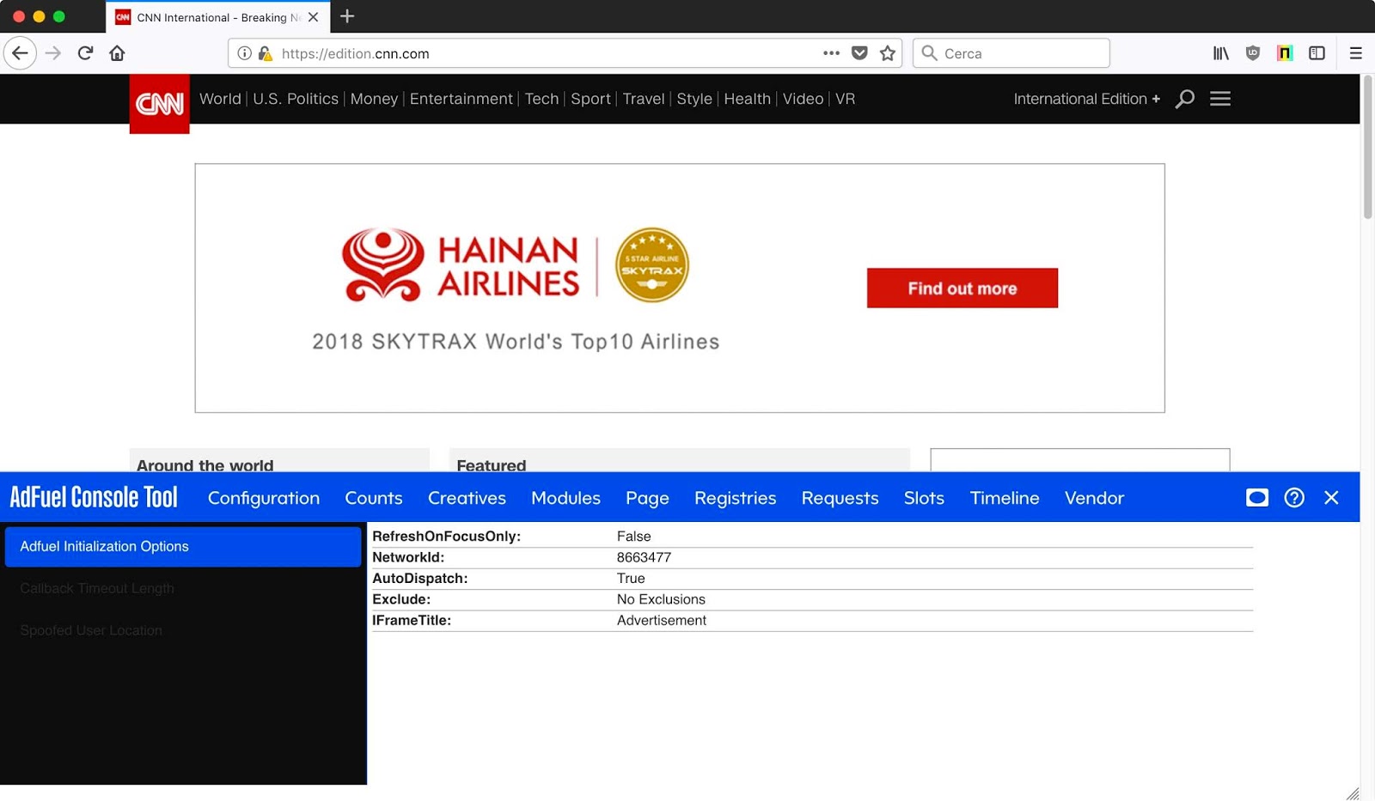This screenshot has height=801, width=1375.
Task: Close the CNN International tab
Action: (x=313, y=17)
